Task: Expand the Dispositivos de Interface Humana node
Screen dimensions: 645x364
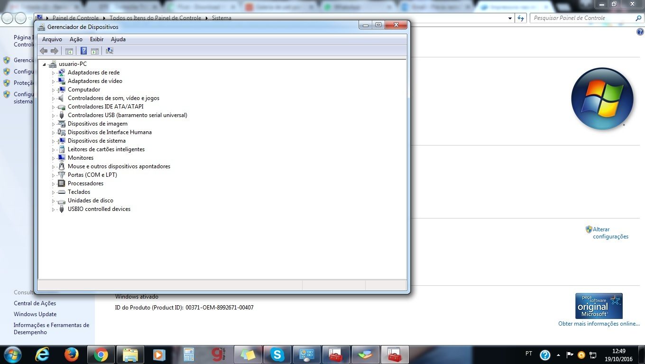Action: pos(53,133)
